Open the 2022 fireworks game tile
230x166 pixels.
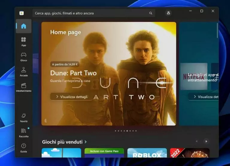[x=190, y=153]
